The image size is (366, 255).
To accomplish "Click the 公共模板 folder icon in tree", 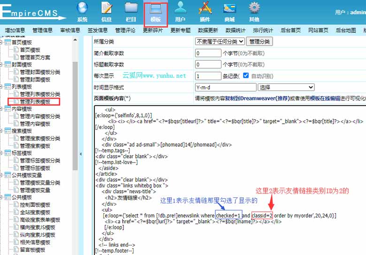I will (8, 197).
